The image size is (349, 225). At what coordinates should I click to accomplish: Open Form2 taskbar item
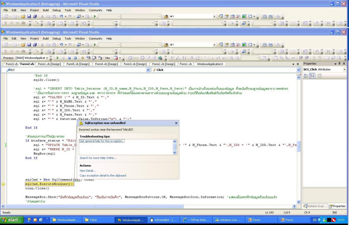click(294, 220)
